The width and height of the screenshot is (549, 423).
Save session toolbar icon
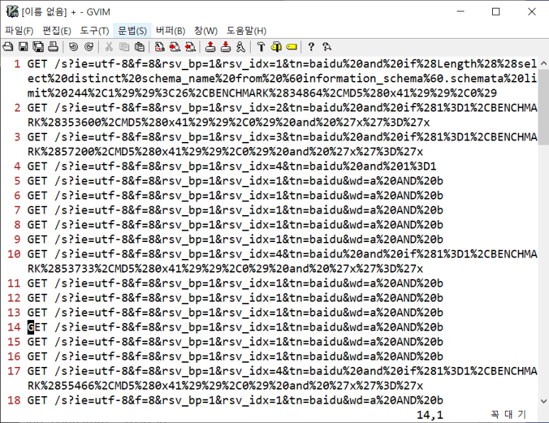point(226,47)
